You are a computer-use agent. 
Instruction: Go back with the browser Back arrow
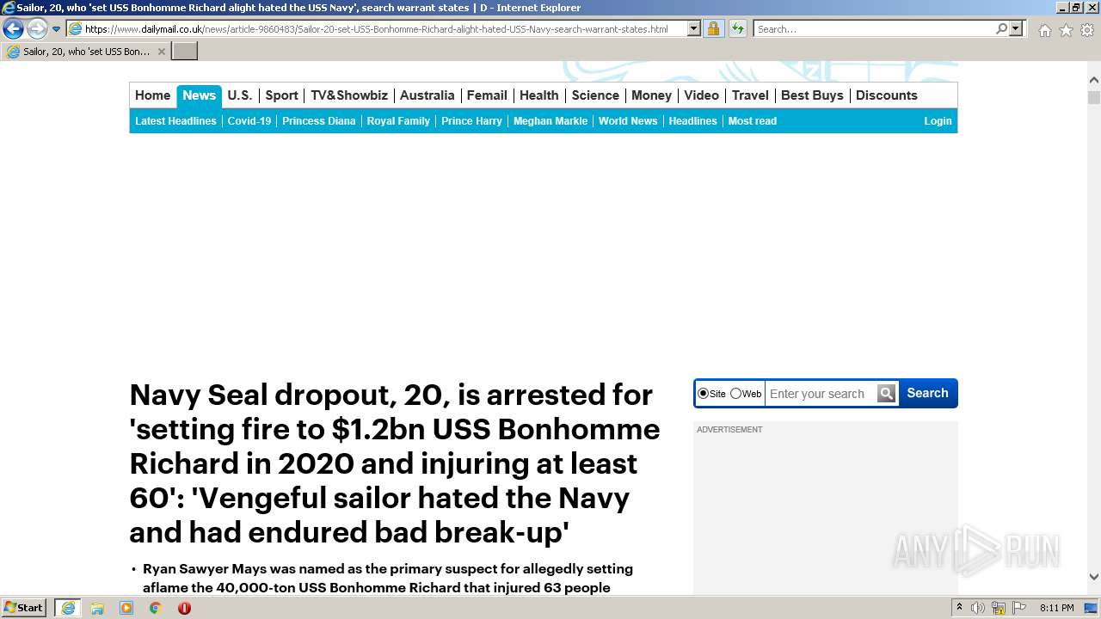pos(13,28)
